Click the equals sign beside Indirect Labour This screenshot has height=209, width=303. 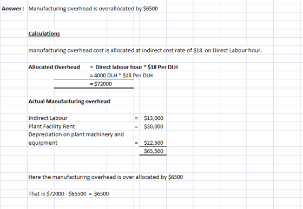pyautogui.click(x=136, y=118)
